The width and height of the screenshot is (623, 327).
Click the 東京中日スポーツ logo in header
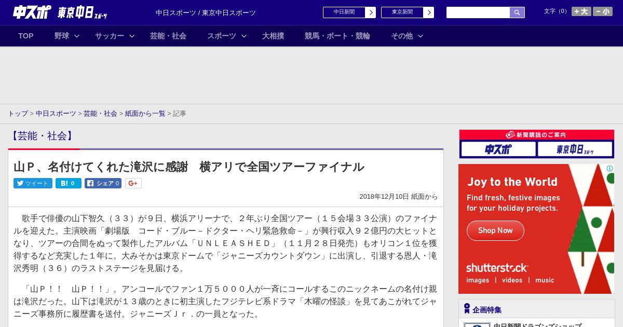[83, 12]
